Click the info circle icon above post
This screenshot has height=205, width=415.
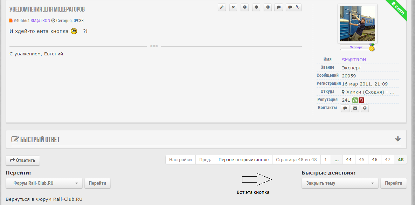pyautogui.click(x=268, y=7)
